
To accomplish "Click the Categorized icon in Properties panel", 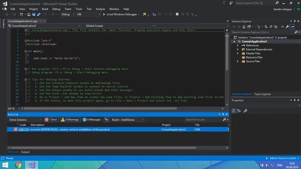I will 234,111.
